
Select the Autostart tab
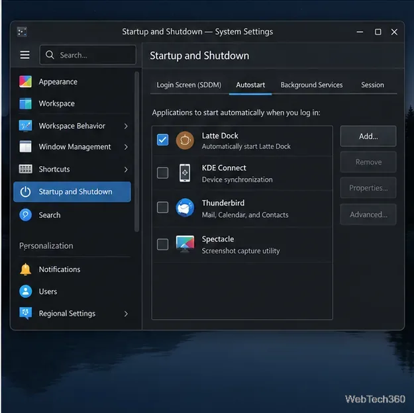pyautogui.click(x=250, y=85)
